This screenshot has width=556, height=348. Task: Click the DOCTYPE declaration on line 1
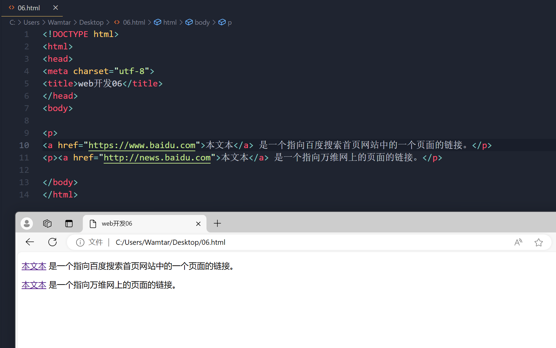coord(81,34)
